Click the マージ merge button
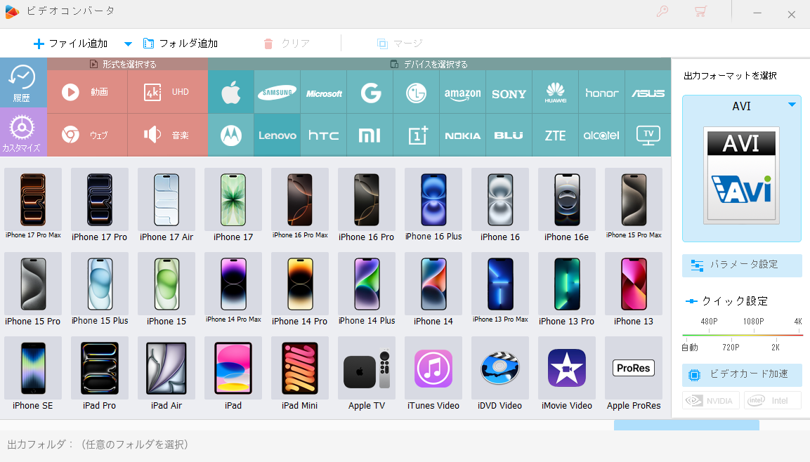This screenshot has width=810, height=462. pos(400,44)
